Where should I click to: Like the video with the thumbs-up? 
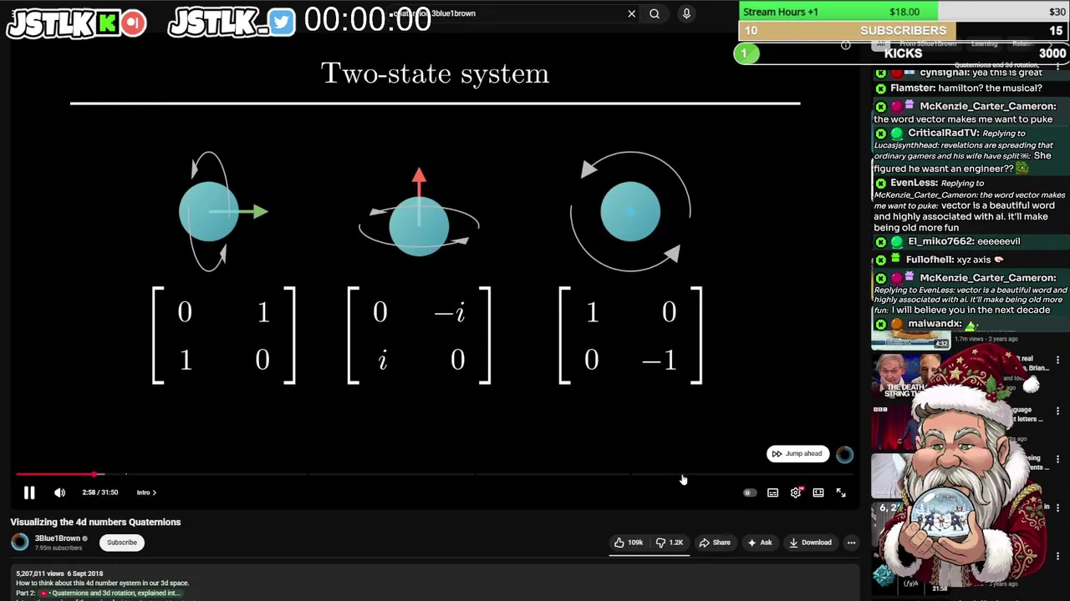628,543
